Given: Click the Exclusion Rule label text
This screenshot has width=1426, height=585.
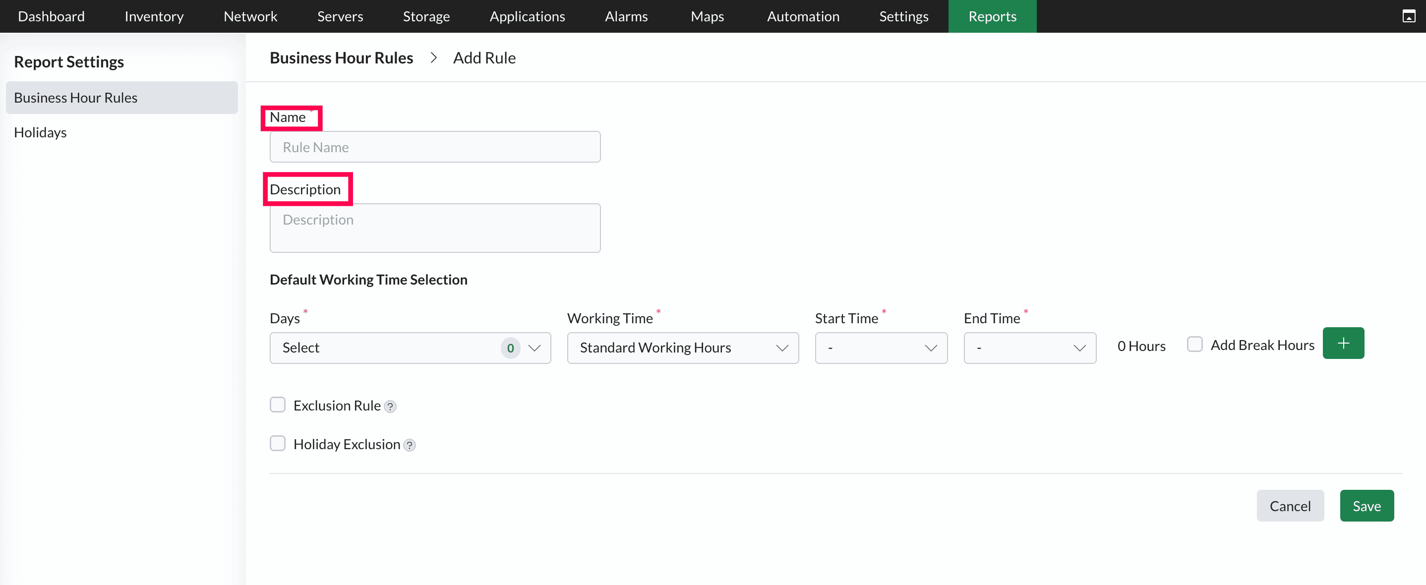Looking at the screenshot, I should [337, 406].
